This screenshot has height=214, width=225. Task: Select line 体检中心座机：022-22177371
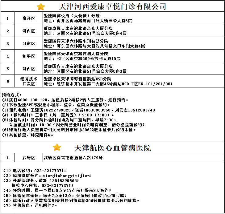(x=43, y=185)
